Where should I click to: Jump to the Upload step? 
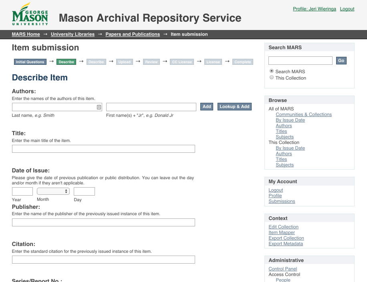point(125,62)
